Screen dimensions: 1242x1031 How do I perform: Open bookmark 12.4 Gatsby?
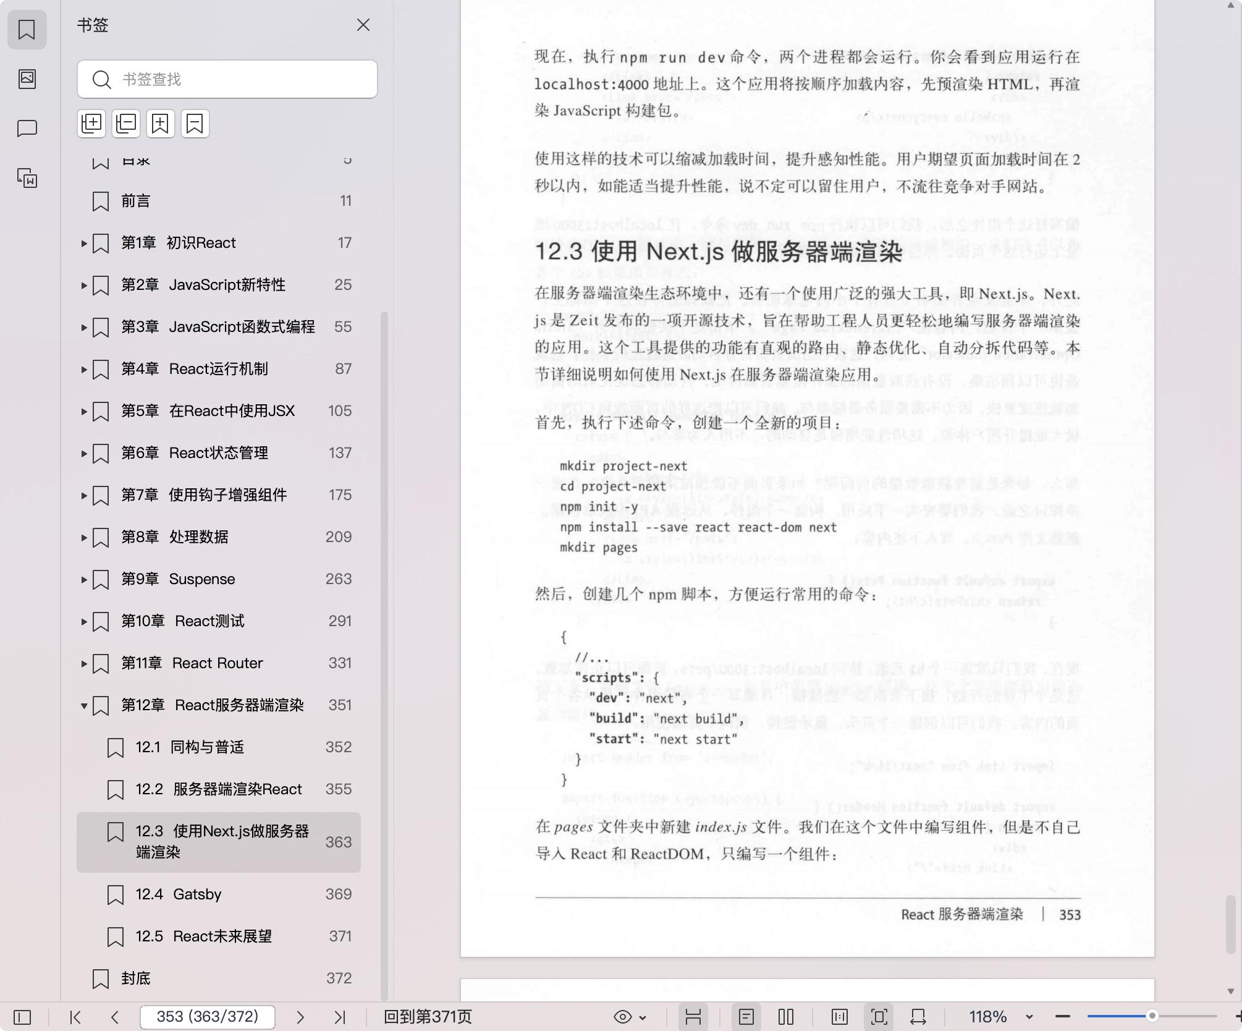tap(219, 894)
